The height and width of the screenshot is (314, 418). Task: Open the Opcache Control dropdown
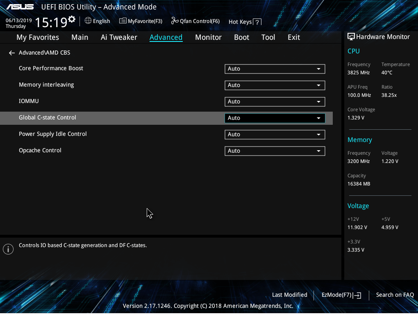[275, 151]
